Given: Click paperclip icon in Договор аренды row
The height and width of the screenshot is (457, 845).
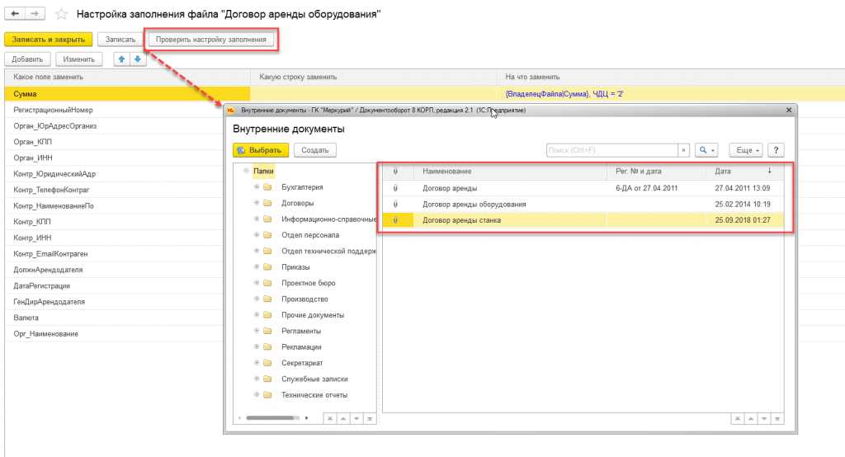Looking at the screenshot, I should click(395, 188).
